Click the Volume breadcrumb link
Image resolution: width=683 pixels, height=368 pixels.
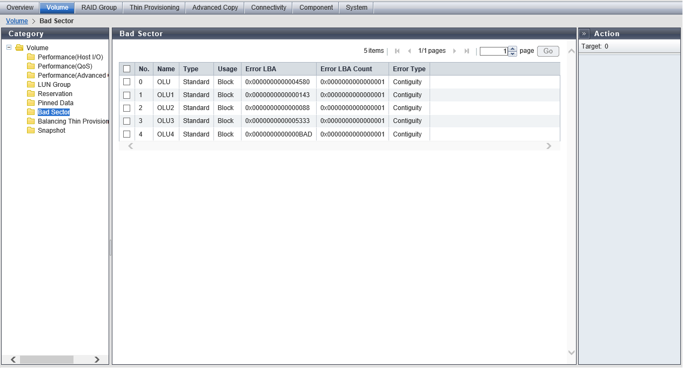(x=17, y=21)
